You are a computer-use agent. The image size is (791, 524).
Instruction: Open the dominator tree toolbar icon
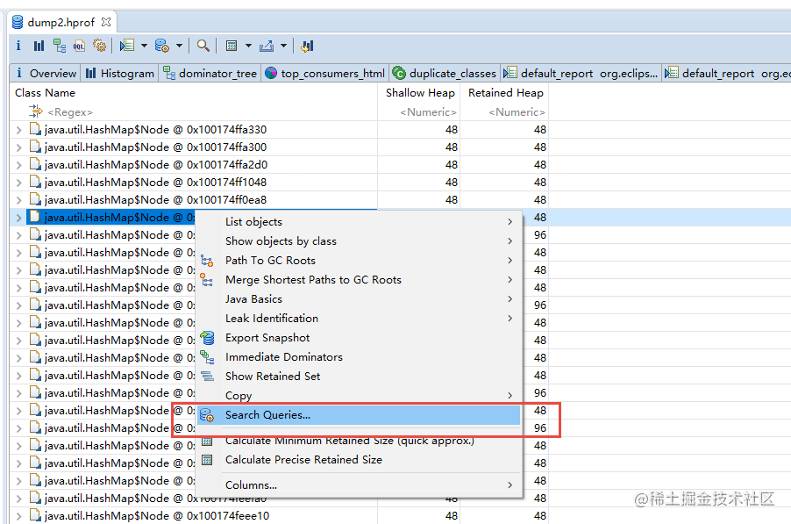point(60,46)
